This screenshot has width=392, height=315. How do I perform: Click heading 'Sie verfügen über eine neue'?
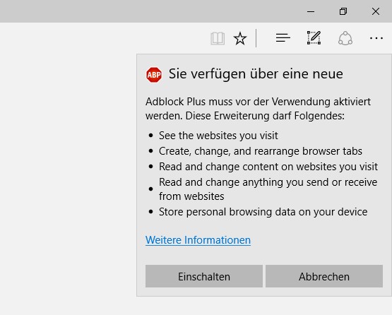(x=256, y=74)
